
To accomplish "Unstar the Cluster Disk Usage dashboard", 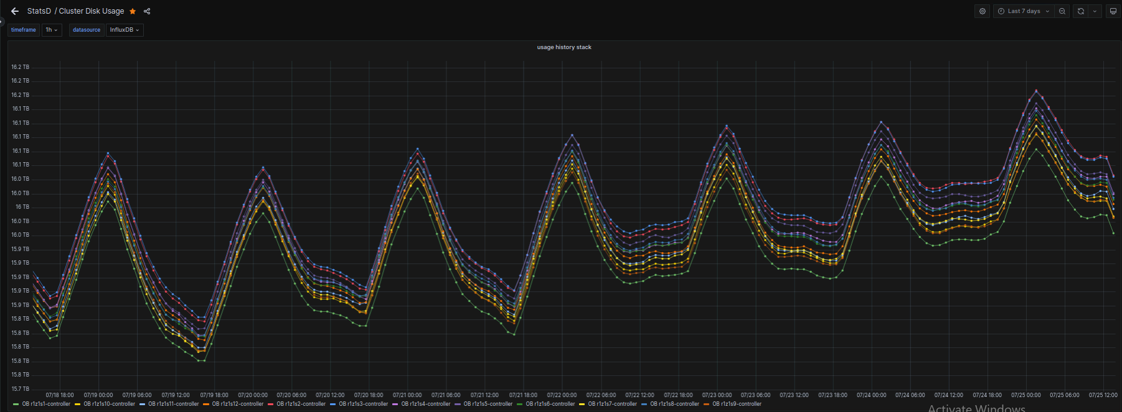I will point(133,11).
